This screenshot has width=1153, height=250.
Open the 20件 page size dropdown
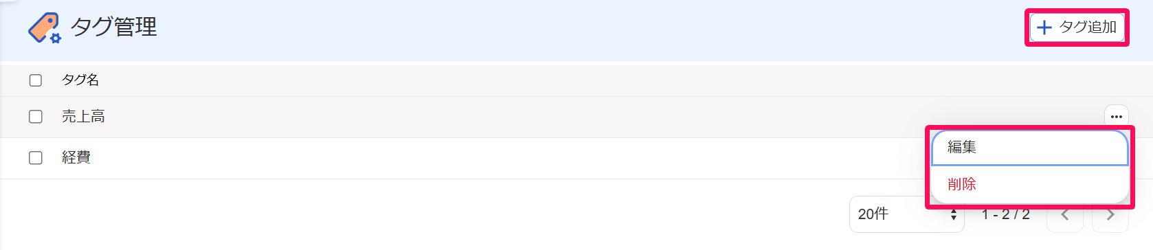tap(907, 214)
